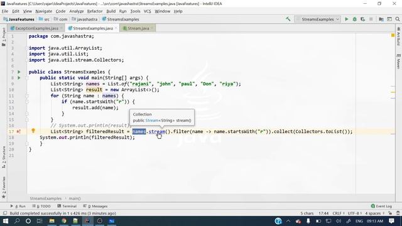This screenshot has width=402, height=226.
Task: Open Project Structure from toolbar
Action: pyautogui.click(x=381, y=19)
